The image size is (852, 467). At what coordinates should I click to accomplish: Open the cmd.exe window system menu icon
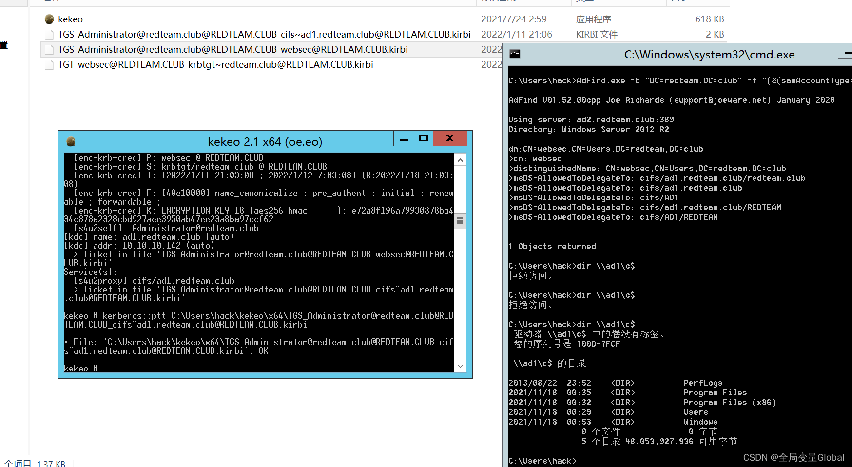[515, 54]
